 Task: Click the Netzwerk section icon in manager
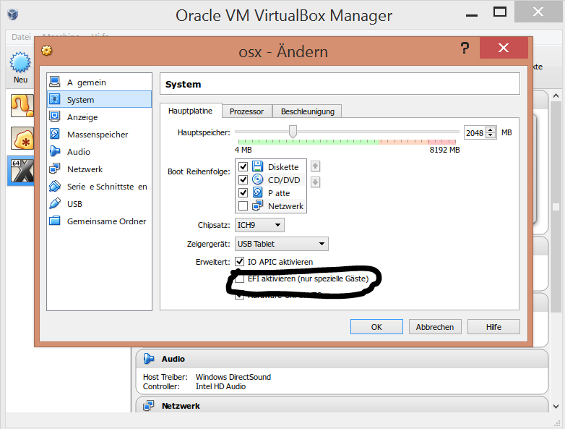[x=149, y=406]
